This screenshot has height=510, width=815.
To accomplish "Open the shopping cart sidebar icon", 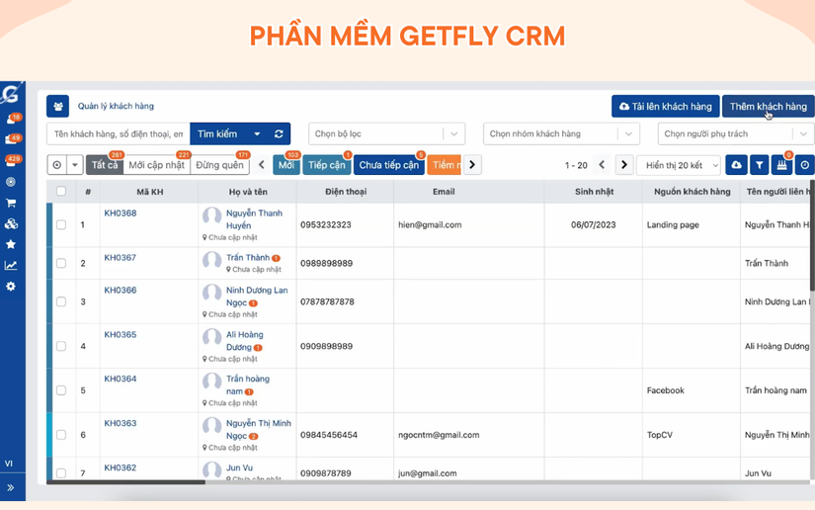I will [11, 203].
